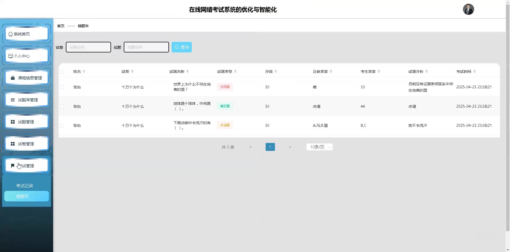Click the card icon beside 个人中心

(x=11, y=56)
